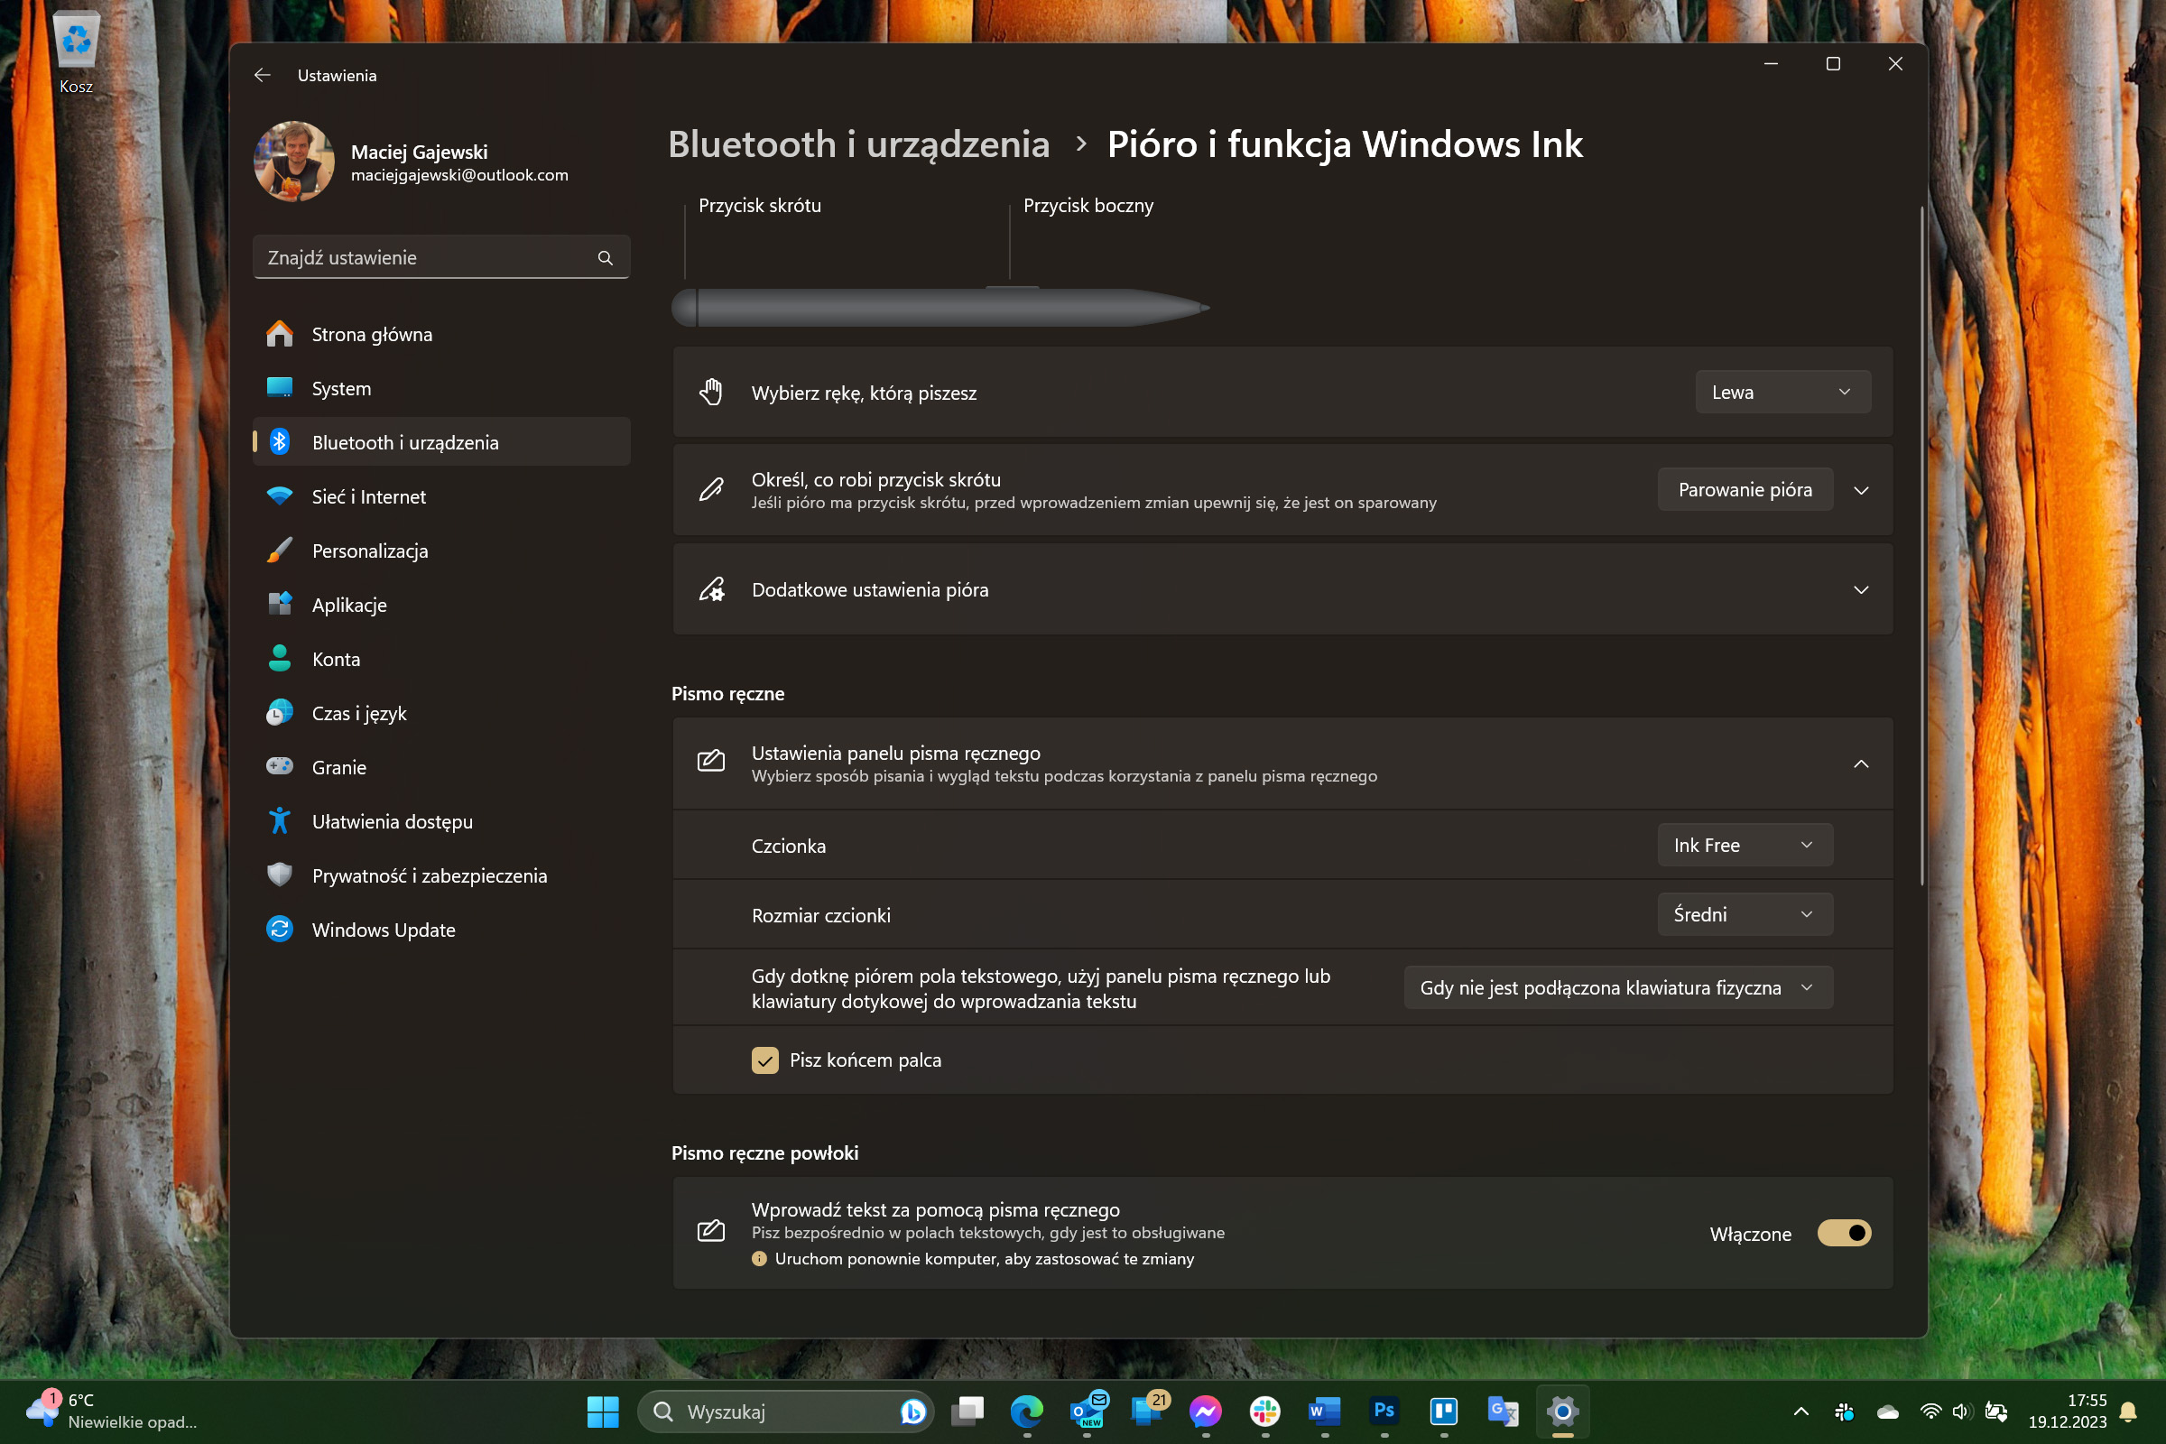2166x1444 pixels.
Task: Show hidden system tray icons chevron
Action: (x=1801, y=1412)
